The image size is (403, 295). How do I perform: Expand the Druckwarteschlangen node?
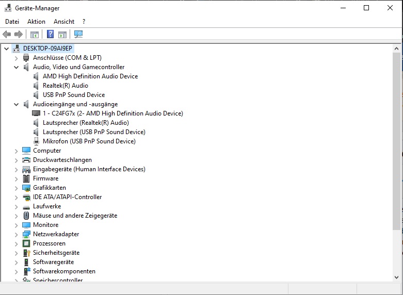16,160
